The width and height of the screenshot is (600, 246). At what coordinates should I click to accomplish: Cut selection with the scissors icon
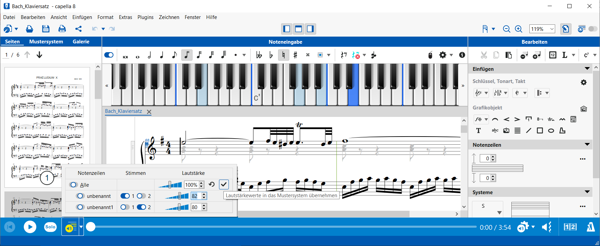point(484,55)
